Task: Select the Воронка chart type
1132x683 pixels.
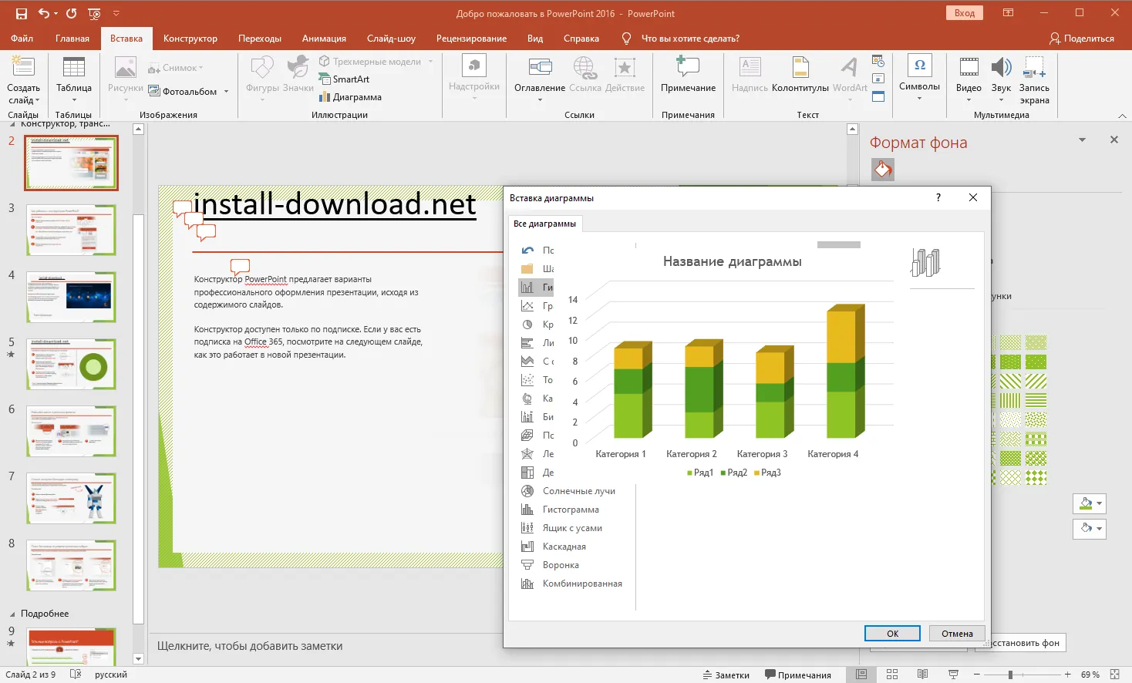Action: tap(561, 565)
